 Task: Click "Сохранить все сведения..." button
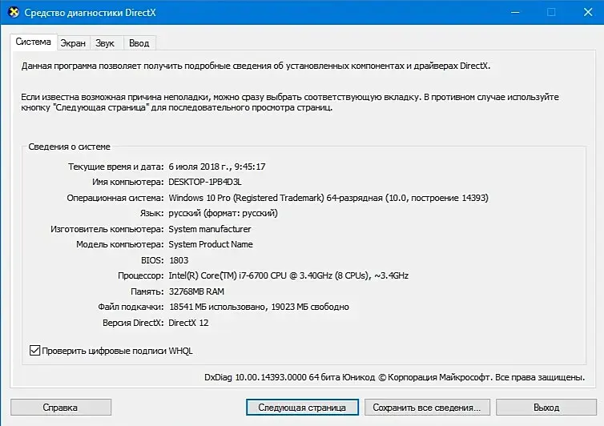tap(426, 407)
